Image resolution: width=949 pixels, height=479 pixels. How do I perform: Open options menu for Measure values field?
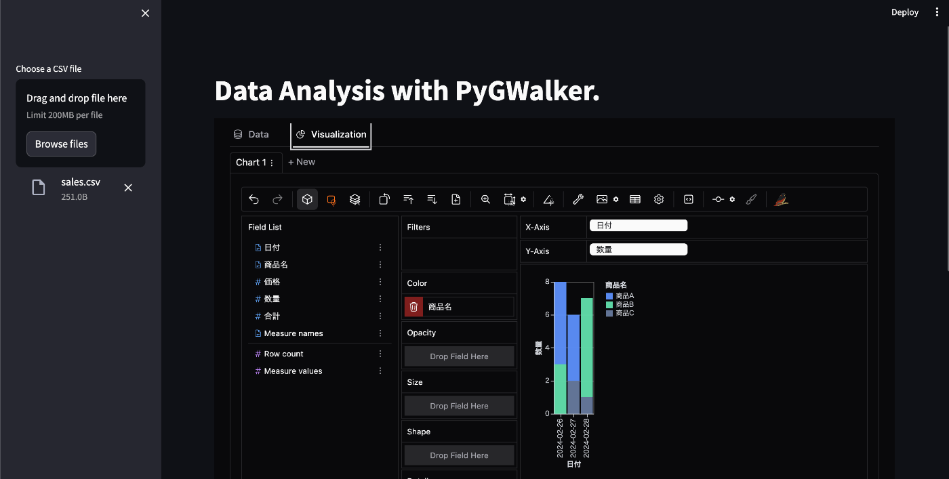(380, 371)
